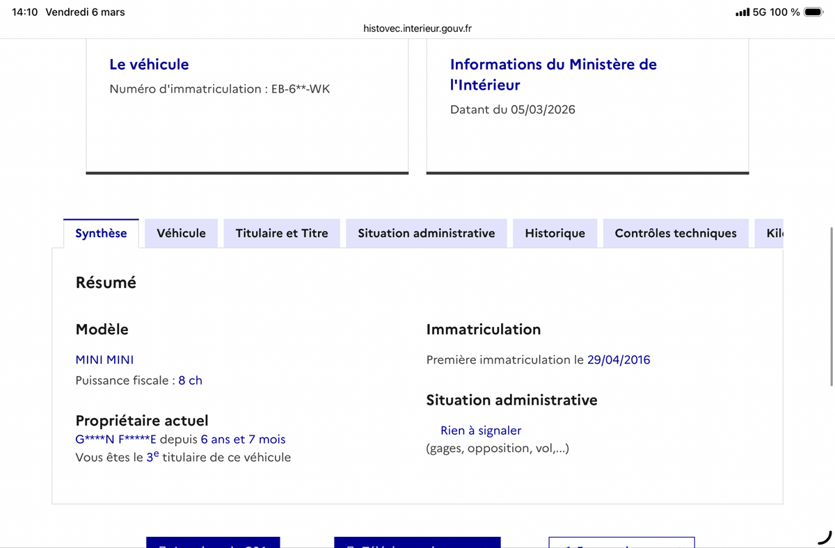
Task: Select the Situation administrative tab
Action: pyautogui.click(x=426, y=234)
